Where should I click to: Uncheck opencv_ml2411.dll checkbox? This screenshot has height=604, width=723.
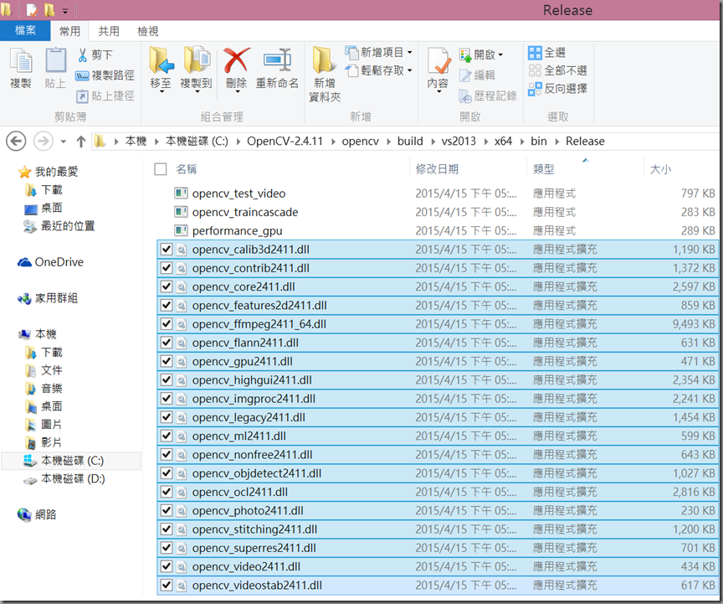coord(166,436)
